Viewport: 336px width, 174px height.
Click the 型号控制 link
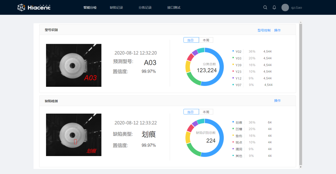[x=264, y=30]
